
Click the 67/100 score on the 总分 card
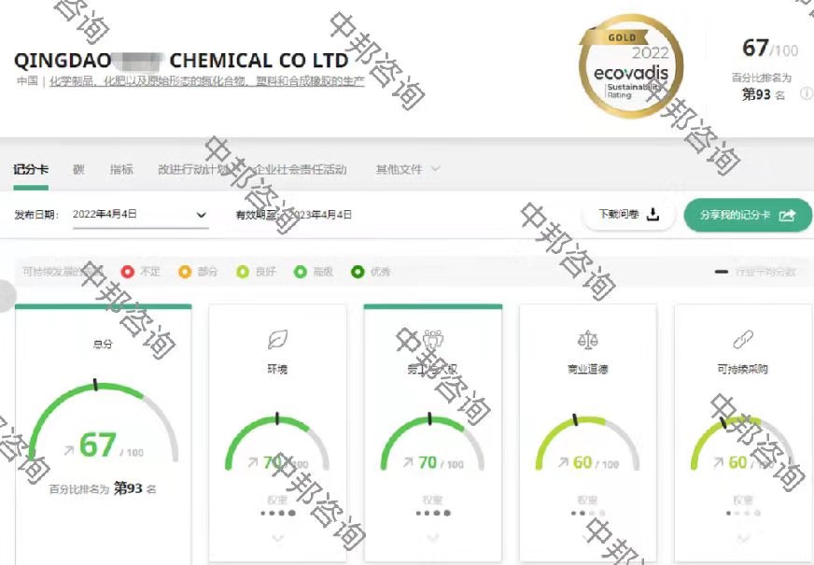(112, 445)
